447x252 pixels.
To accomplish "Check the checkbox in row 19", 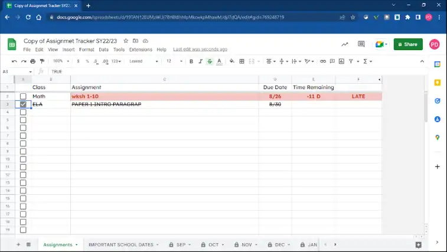I will coord(23,230).
